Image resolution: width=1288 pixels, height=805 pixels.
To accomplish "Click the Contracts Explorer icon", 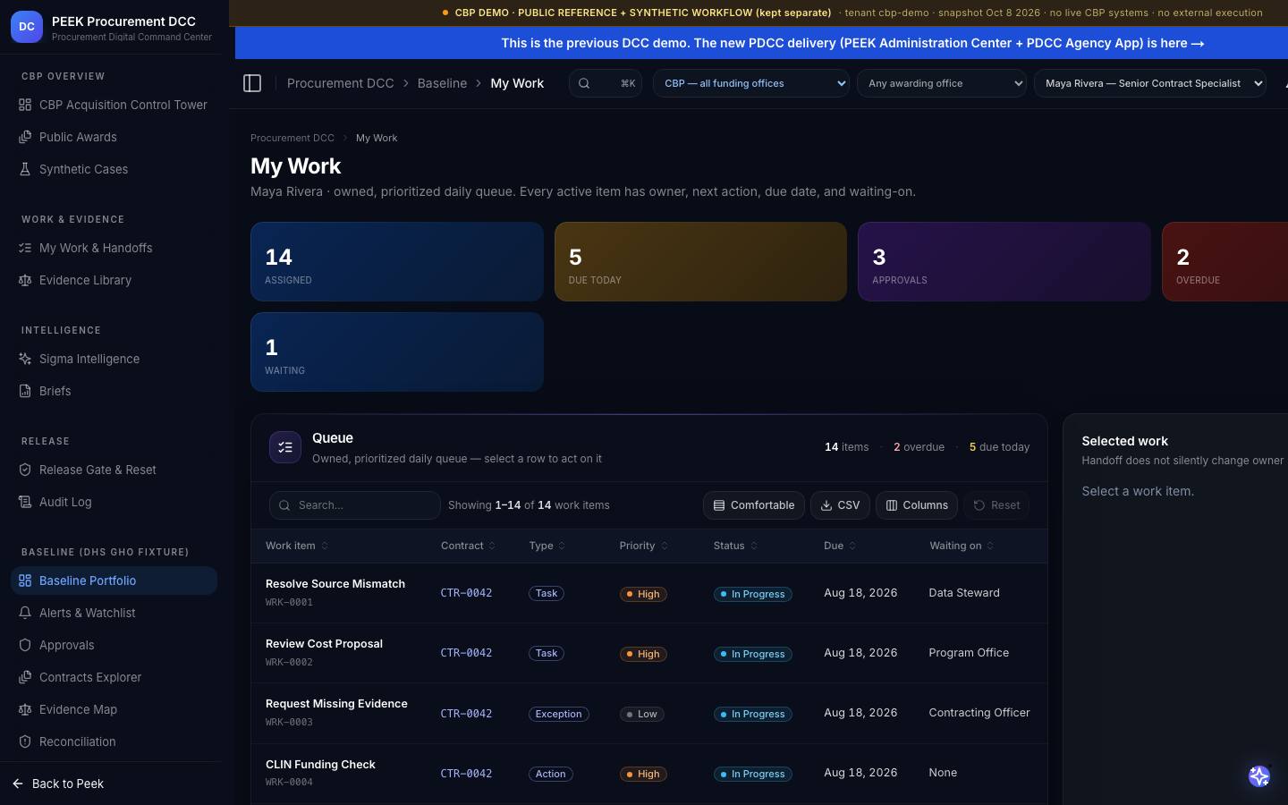I will [x=25, y=677].
